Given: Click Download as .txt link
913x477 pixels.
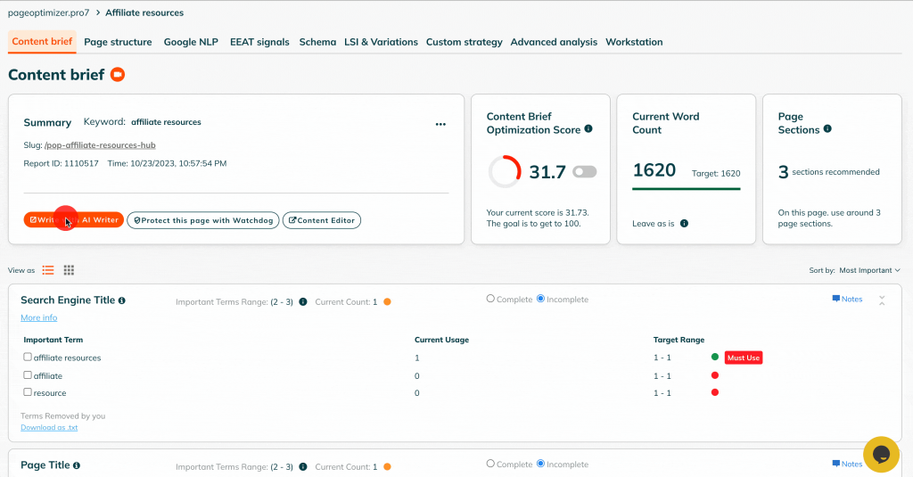Looking at the screenshot, I should [x=49, y=427].
